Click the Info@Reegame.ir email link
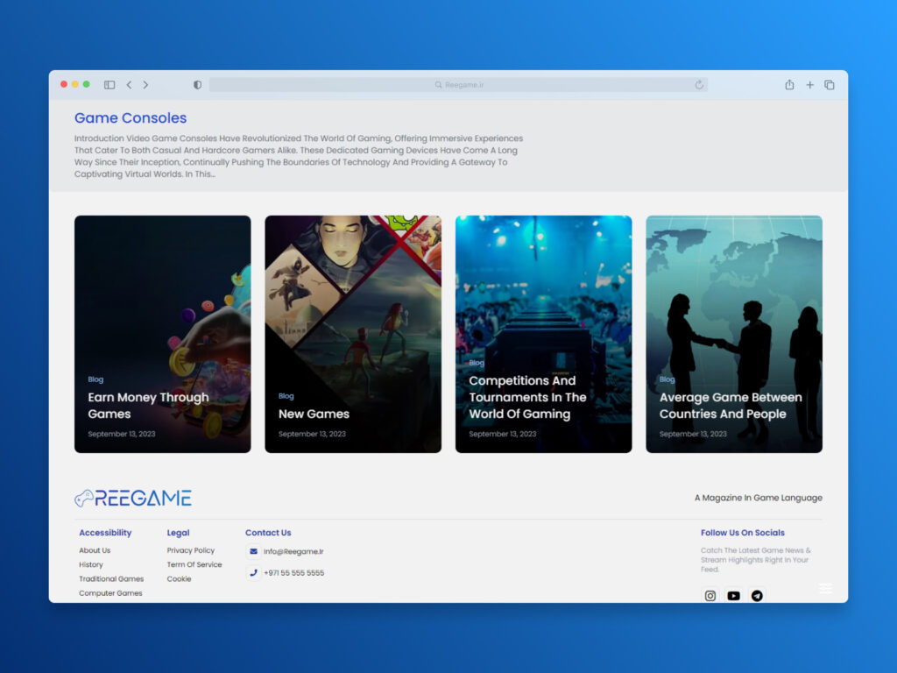897x673 pixels. [x=293, y=551]
